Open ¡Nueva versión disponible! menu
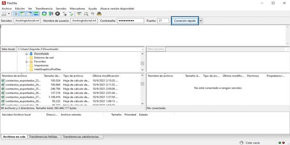290x145 pixels. point(117,8)
